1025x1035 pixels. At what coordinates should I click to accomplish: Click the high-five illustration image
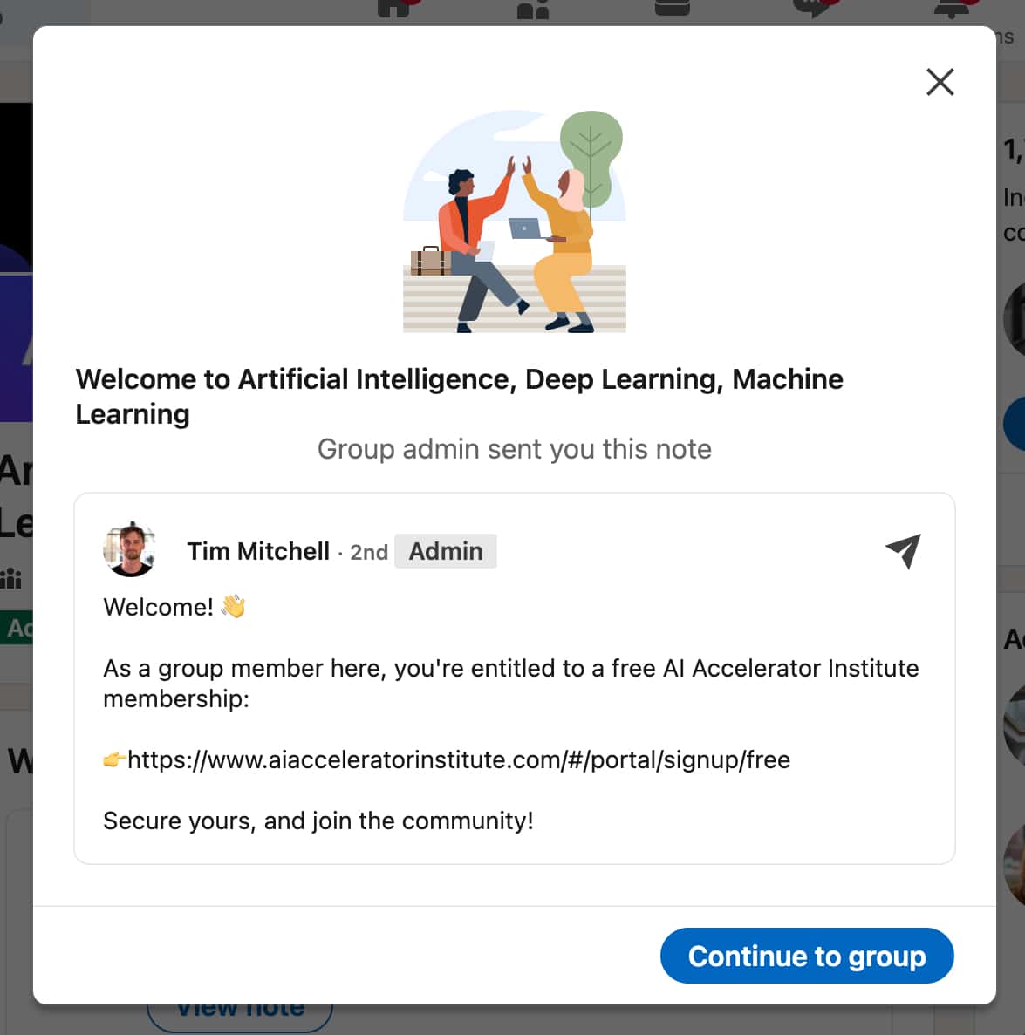515,221
